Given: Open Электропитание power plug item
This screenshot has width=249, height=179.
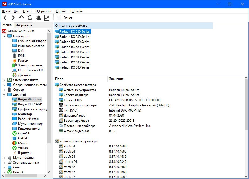Looking at the screenshot, I should point(28,65).
